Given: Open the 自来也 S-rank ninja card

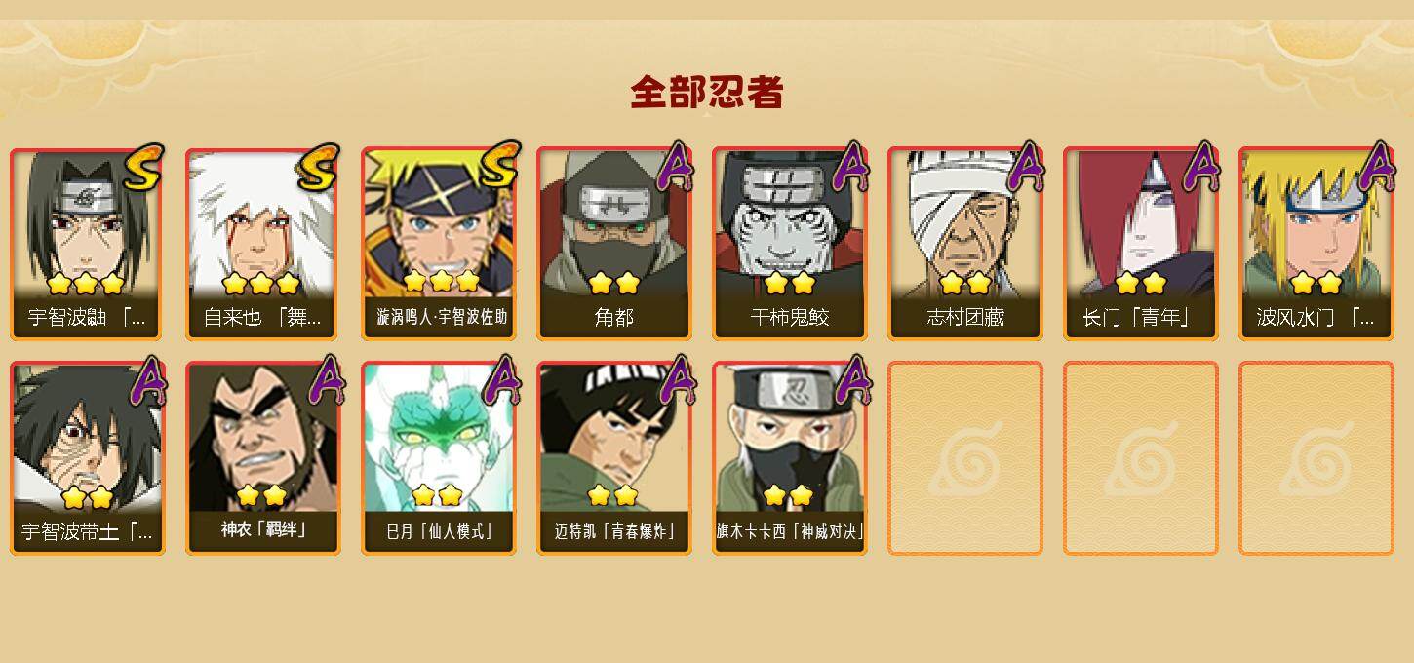Looking at the screenshot, I should click(263, 244).
